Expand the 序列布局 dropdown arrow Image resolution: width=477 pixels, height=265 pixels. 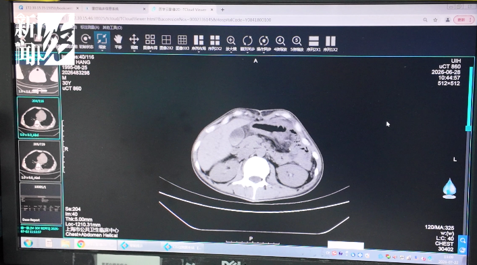pos(199,52)
